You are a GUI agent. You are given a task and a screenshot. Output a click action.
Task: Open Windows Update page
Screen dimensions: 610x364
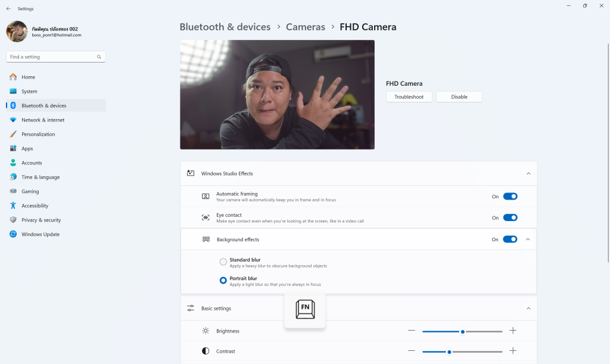pos(55,234)
